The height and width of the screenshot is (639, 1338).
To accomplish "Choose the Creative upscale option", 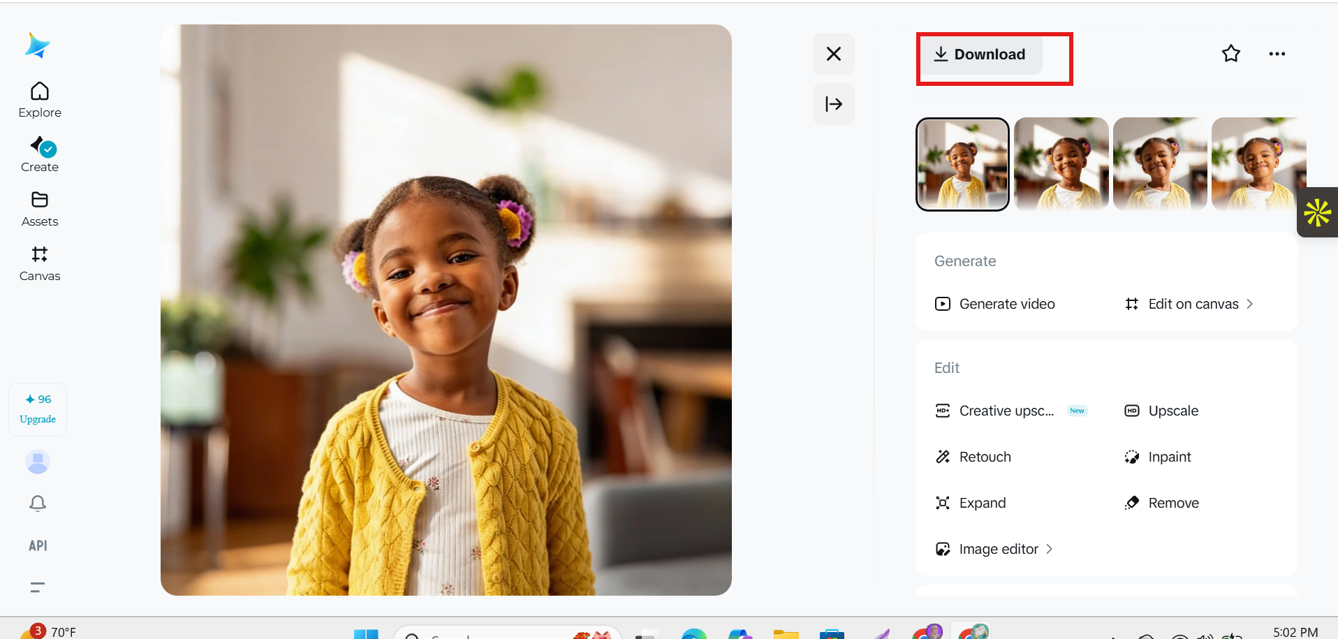I will [x=1011, y=411].
